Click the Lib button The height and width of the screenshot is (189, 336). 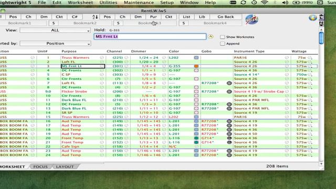pos(202,17)
